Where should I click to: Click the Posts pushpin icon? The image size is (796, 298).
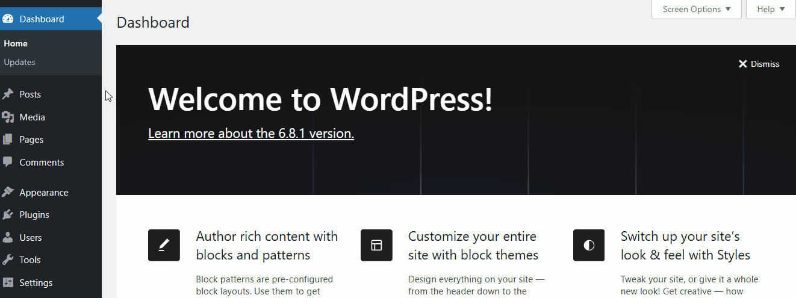pyautogui.click(x=7, y=95)
